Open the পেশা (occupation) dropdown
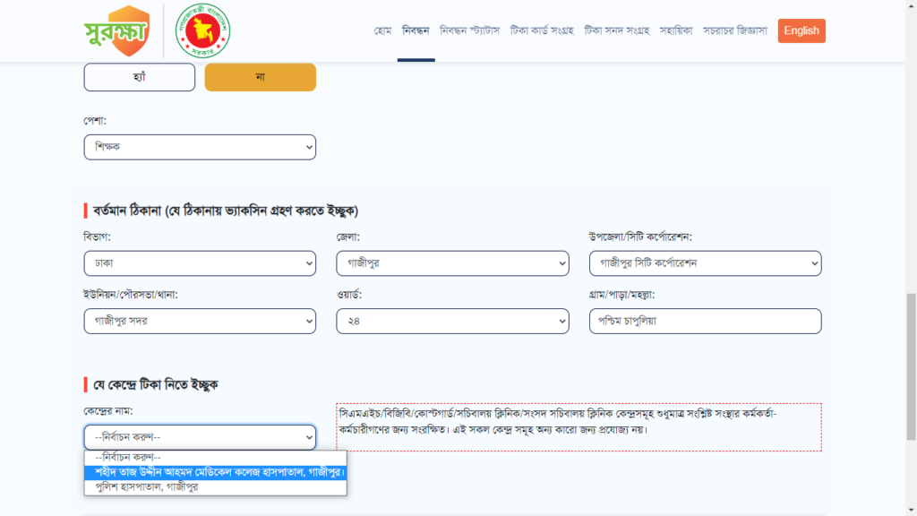917x516 pixels. [x=200, y=147]
